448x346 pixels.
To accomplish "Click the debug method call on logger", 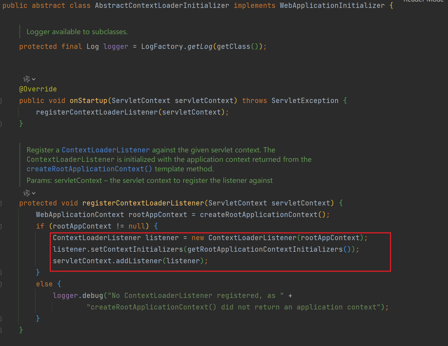I will click(x=93, y=296).
